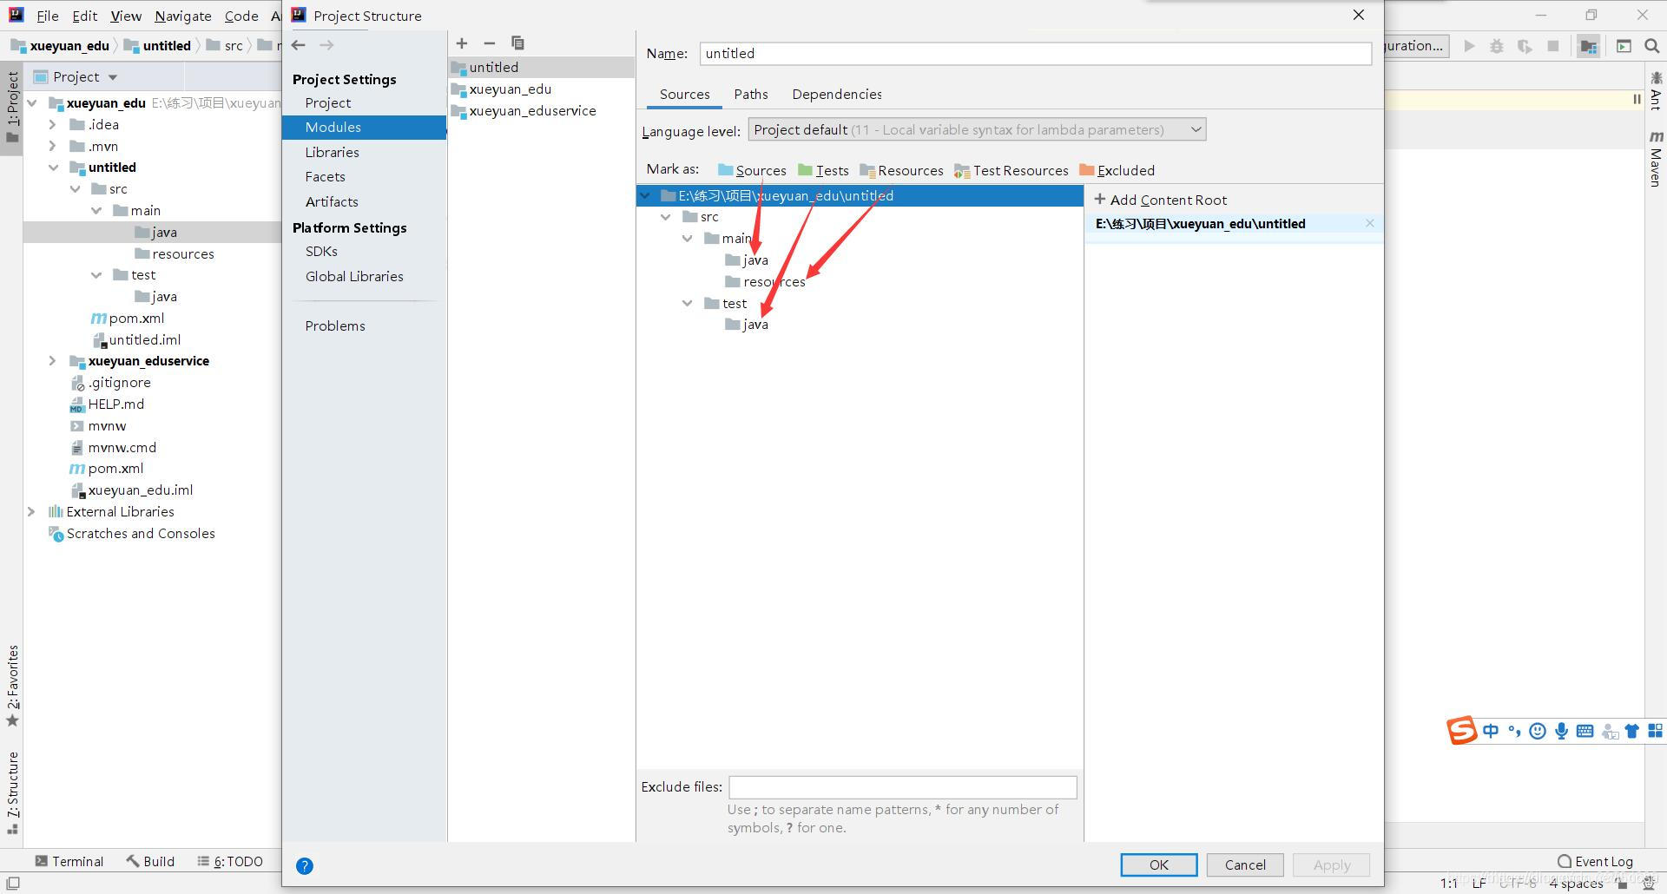Click Add Content Root

pos(1161,200)
